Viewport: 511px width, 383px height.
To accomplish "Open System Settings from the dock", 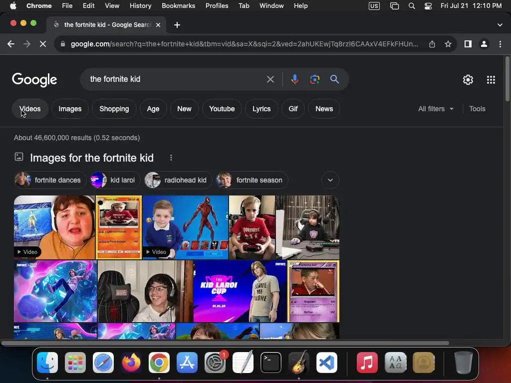I will coord(215,363).
